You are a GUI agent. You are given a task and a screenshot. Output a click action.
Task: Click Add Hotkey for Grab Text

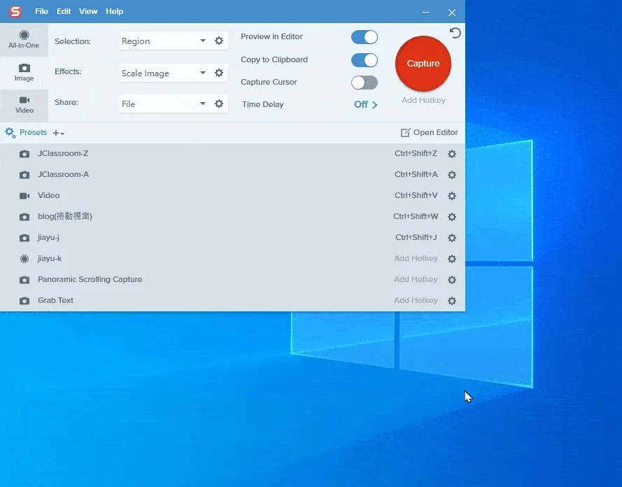[x=416, y=301]
